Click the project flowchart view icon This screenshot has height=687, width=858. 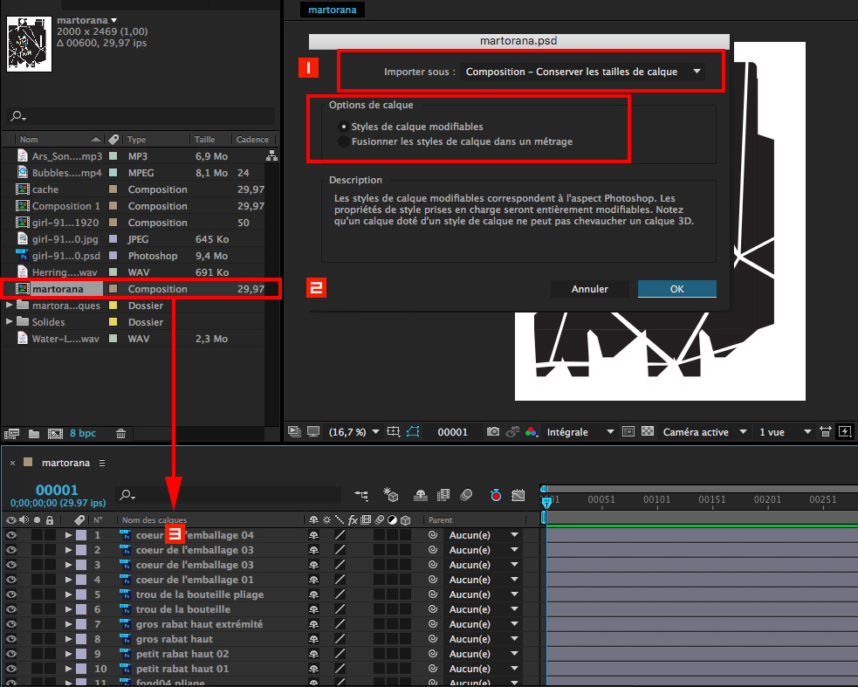(271, 156)
